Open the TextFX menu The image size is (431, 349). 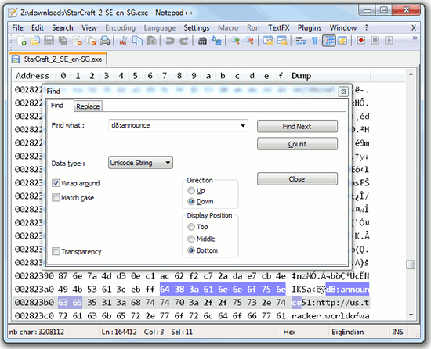(x=279, y=27)
